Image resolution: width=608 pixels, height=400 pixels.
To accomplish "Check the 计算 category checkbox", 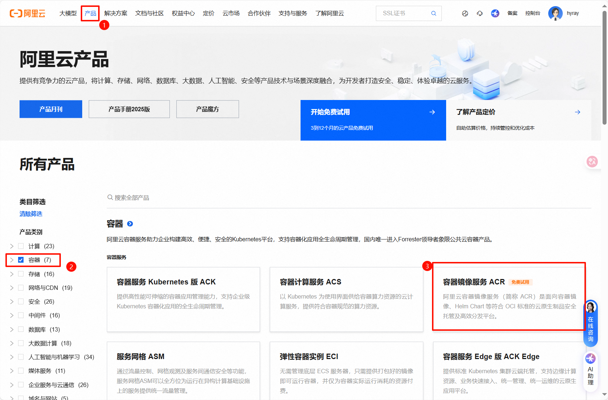I will click(21, 246).
